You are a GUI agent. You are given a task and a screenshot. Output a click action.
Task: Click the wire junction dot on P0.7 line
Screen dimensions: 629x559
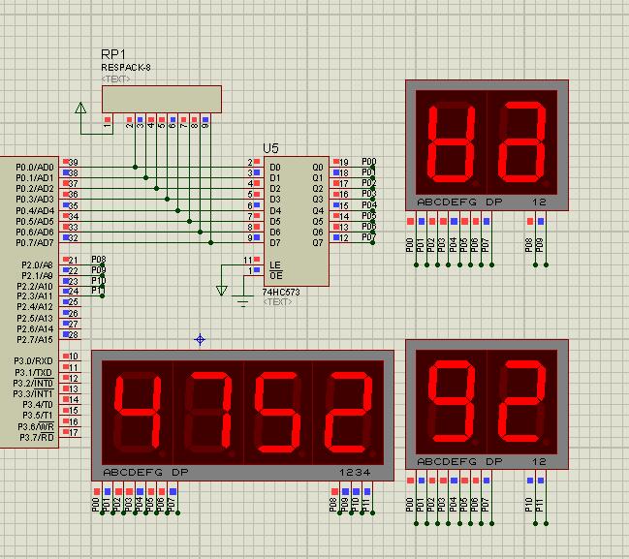tap(210, 242)
